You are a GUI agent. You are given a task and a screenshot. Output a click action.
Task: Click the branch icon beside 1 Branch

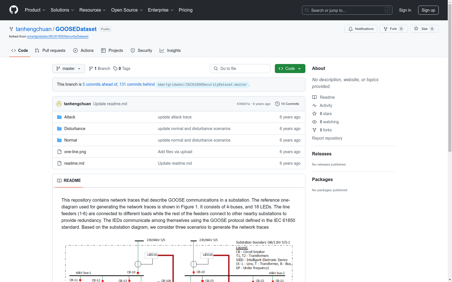pos(91,69)
